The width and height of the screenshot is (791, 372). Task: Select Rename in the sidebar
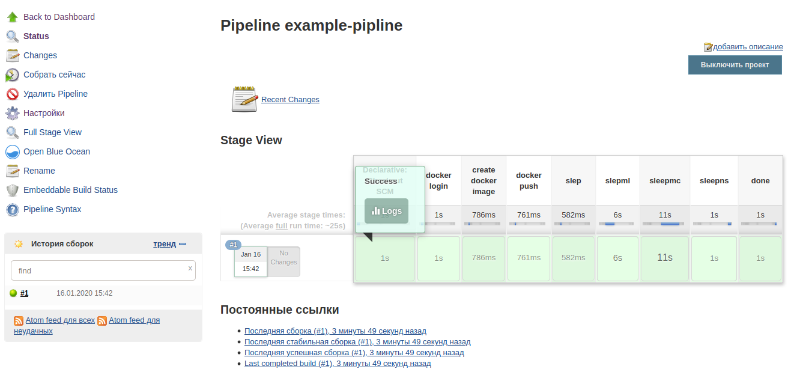(39, 171)
